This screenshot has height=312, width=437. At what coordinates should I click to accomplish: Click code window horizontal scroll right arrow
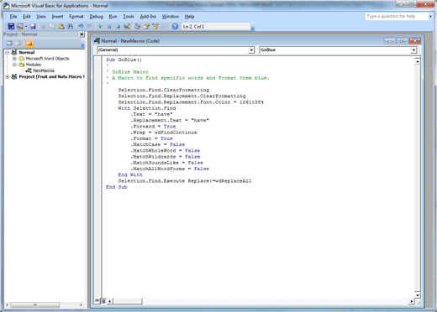click(x=411, y=301)
